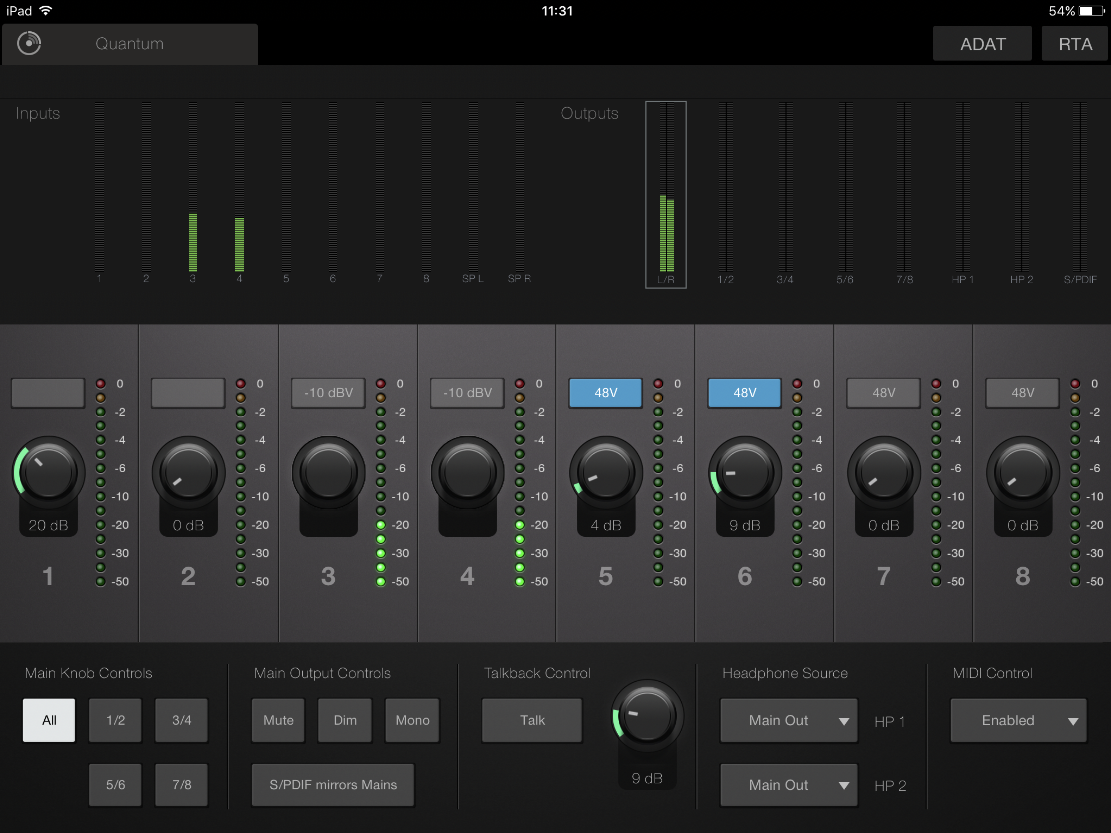1111x833 pixels.
Task: Disable 48V phantom power on channel 5
Action: pos(606,393)
